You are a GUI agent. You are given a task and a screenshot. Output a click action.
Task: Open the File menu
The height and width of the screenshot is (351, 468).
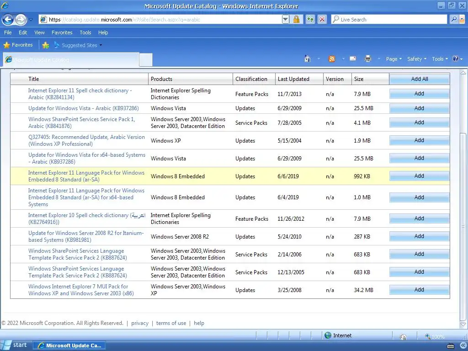(8, 32)
